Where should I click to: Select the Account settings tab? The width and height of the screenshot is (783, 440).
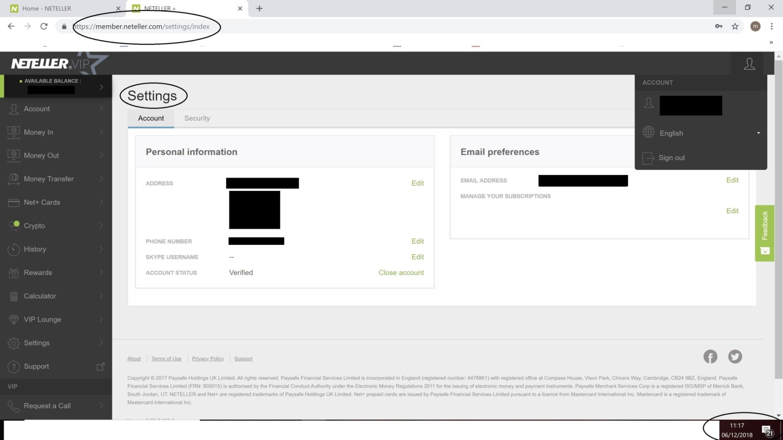151,118
